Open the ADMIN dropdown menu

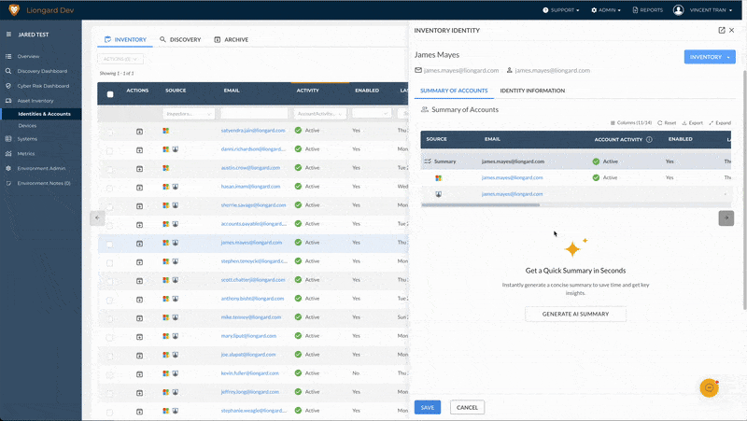[x=606, y=10]
